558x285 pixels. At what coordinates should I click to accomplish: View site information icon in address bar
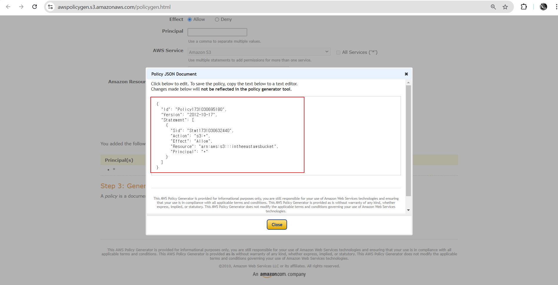coord(51,7)
